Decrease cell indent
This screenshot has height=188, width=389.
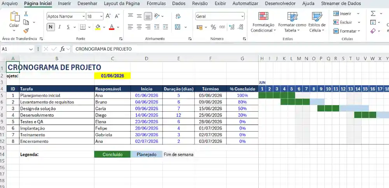tap(156, 27)
